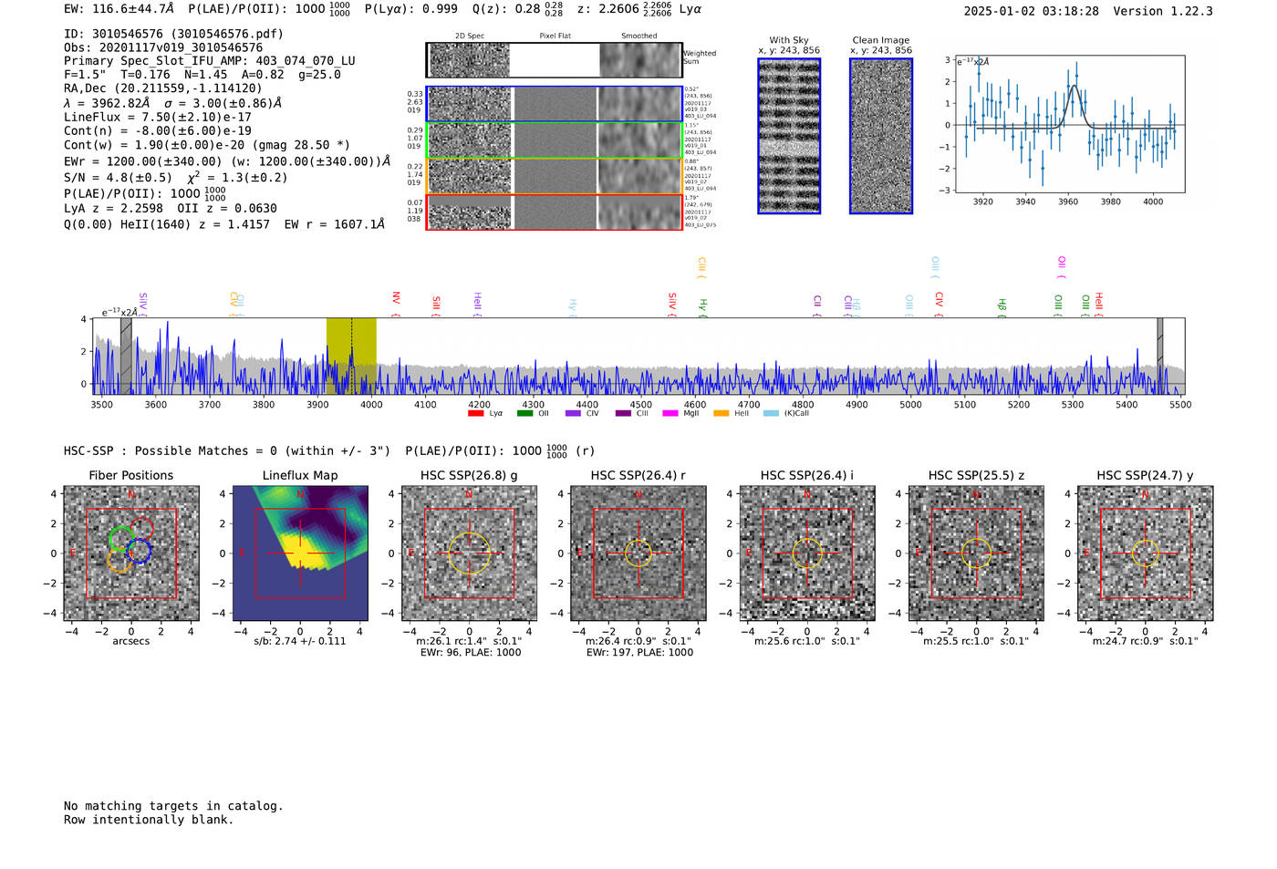1277x869 pixels.
Task: Open the HSC SSP(26.4) i cutout
Action: [807, 553]
